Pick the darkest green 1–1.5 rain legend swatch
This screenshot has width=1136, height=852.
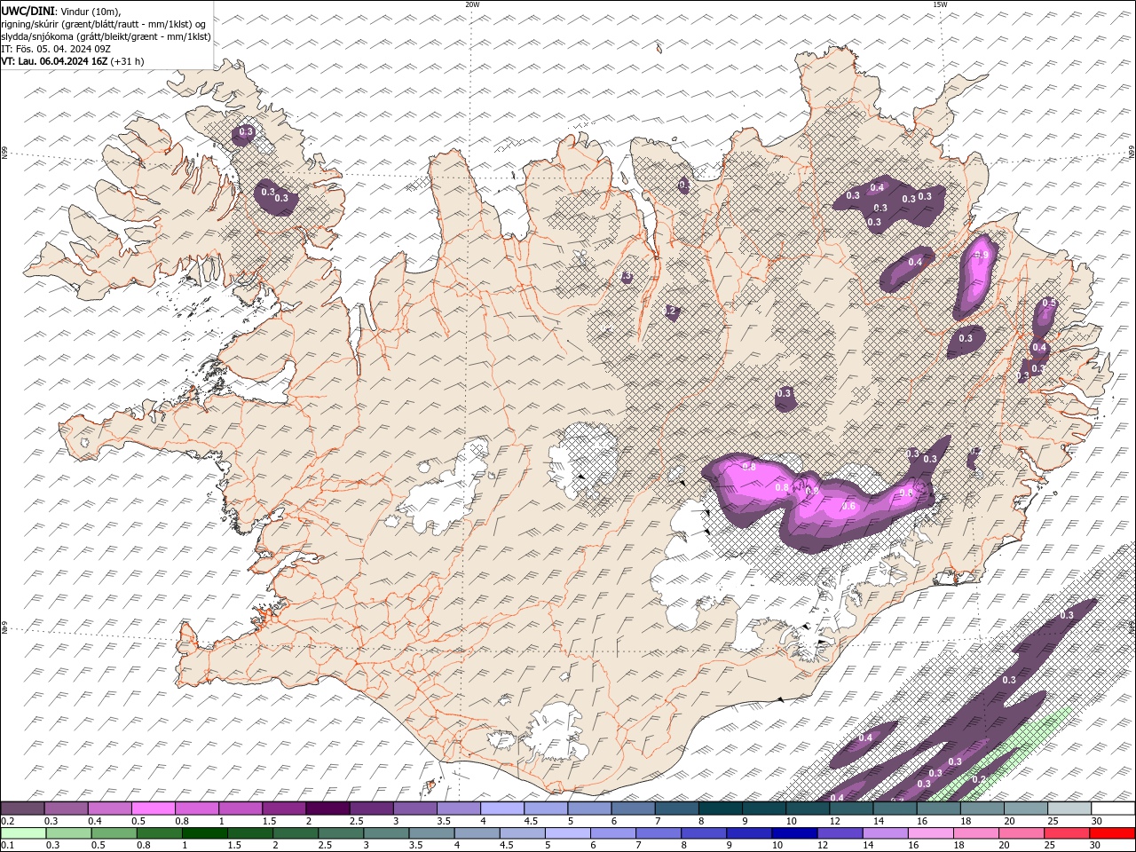coord(205,832)
